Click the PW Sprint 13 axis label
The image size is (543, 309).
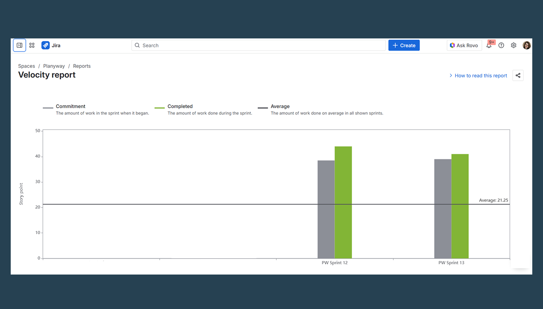451,263
